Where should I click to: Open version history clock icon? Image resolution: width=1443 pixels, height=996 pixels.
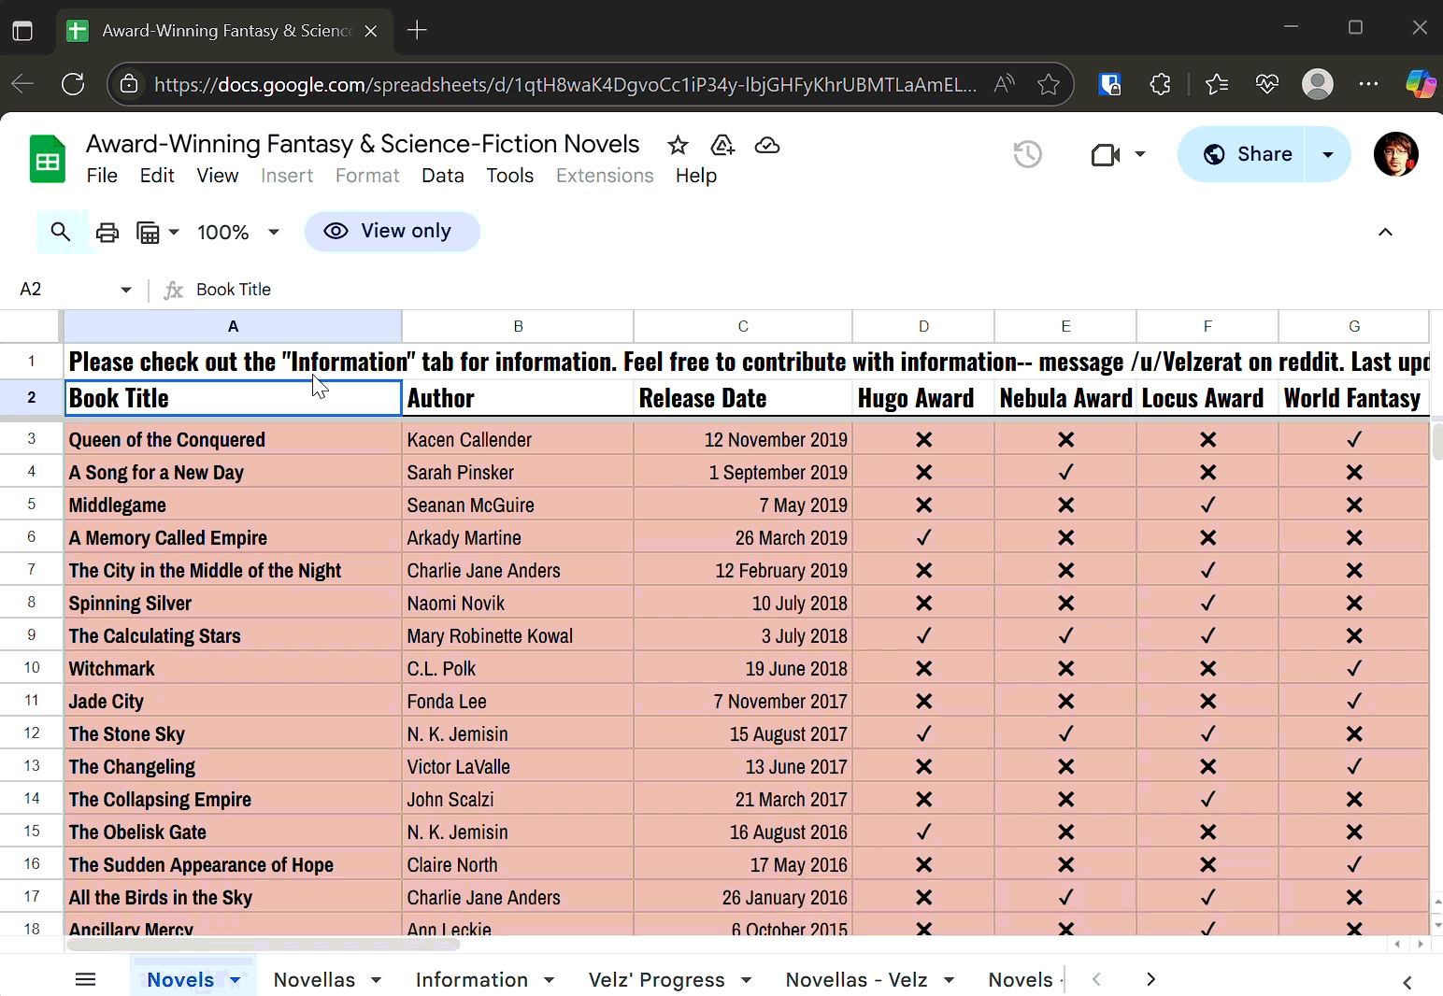pos(1027,154)
